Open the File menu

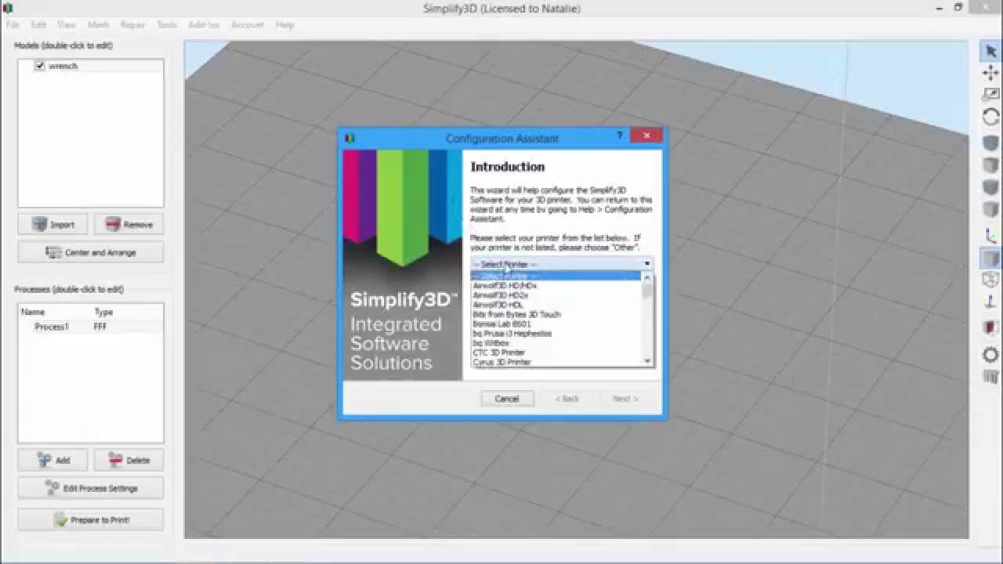(13, 25)
